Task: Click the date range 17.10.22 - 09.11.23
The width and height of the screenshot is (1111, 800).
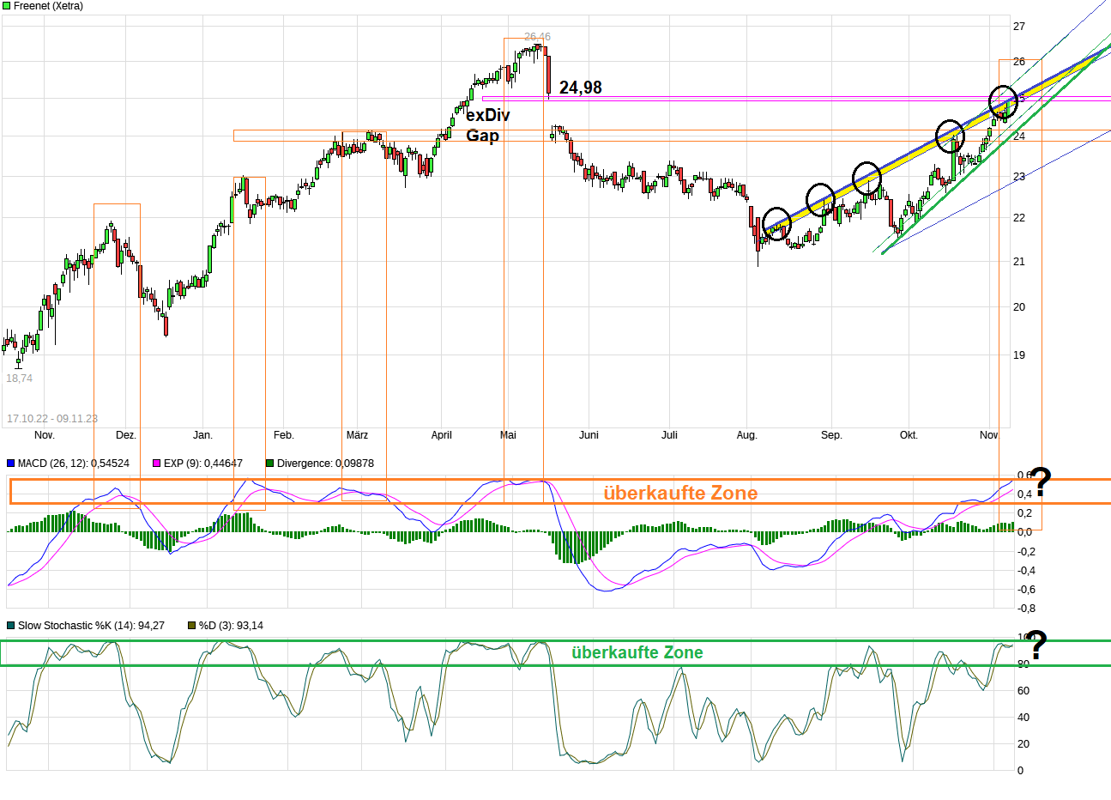Action: click(52, 419)
